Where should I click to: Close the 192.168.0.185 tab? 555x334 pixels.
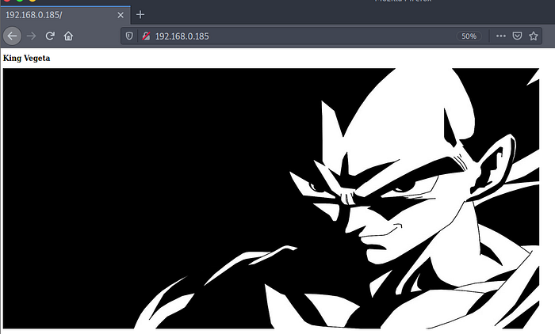pos(121,15)
